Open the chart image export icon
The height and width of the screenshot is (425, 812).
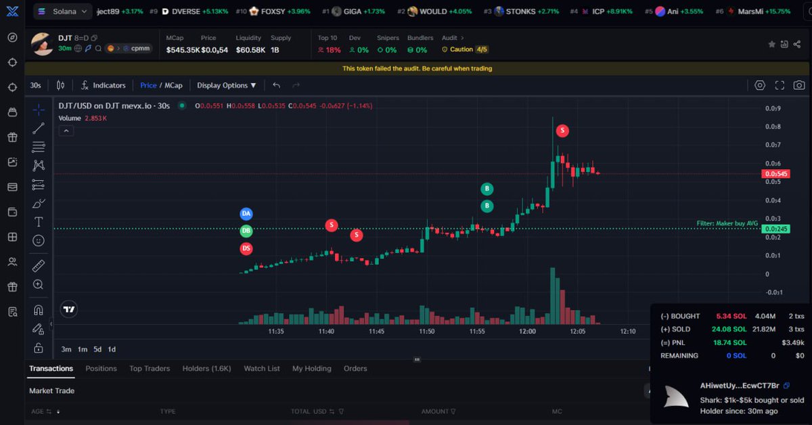pyautogui.click(x=785, y=44)
